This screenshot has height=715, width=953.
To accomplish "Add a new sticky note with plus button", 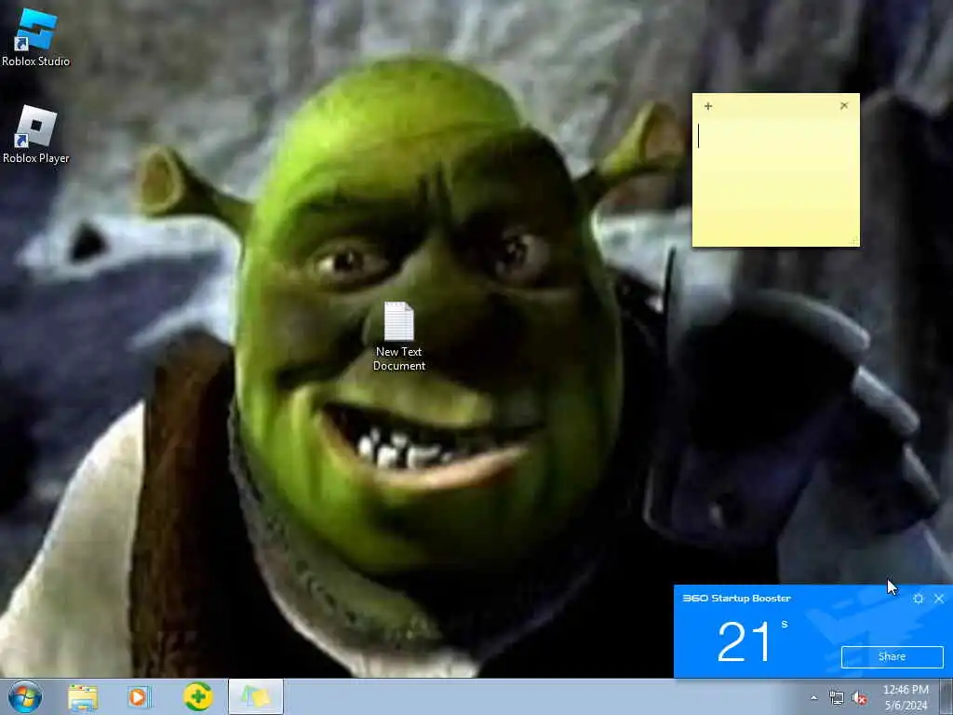I will pos(708,106).
